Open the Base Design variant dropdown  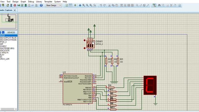(x=54, y=5)
